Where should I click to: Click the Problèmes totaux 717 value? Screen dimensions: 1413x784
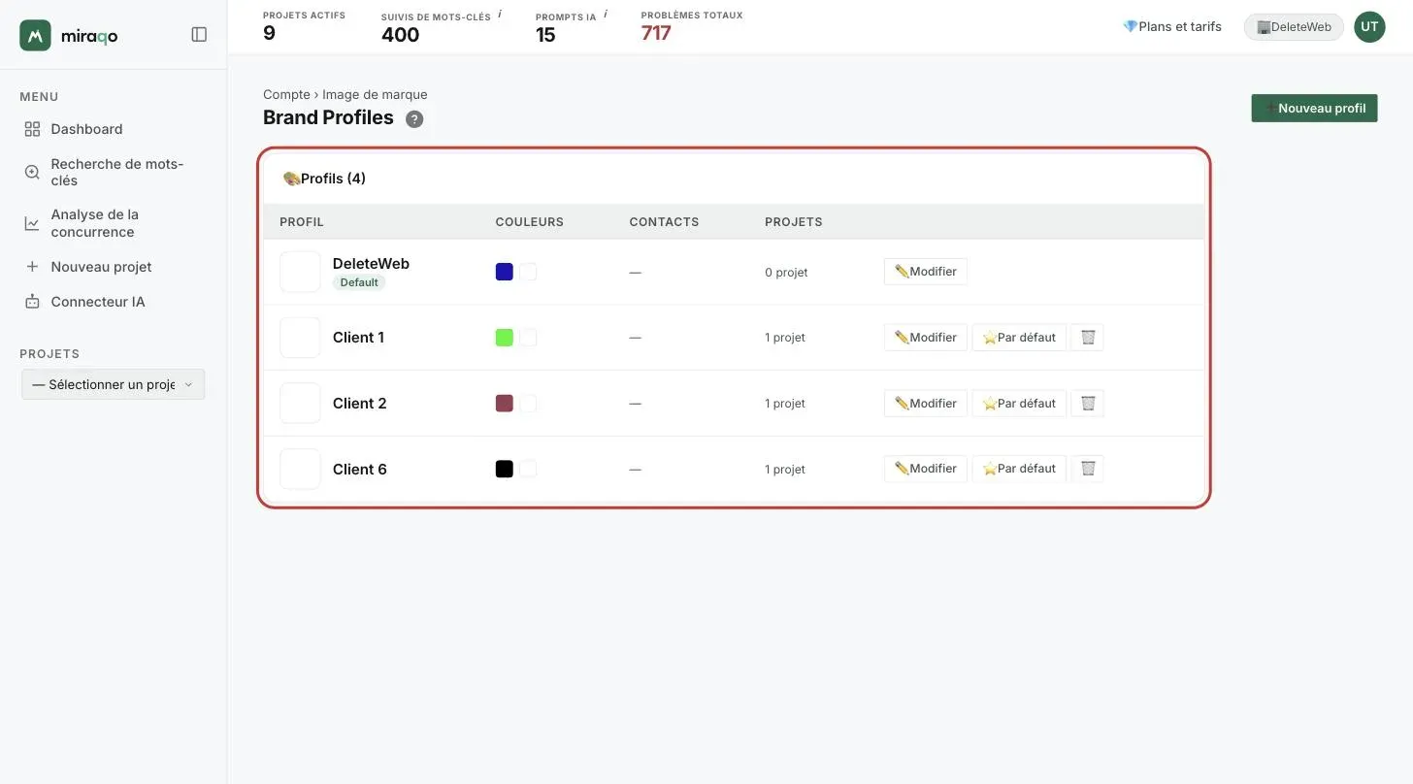click(656, 33)
